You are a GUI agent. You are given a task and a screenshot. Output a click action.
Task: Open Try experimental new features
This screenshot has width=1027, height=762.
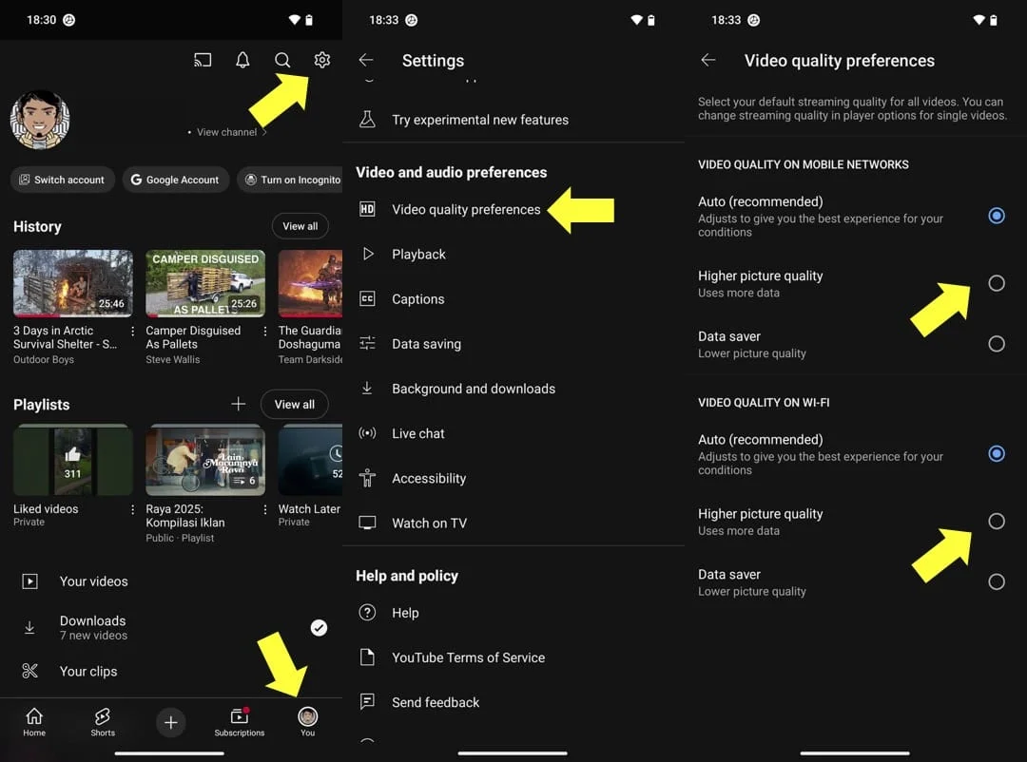click(513, 120)
